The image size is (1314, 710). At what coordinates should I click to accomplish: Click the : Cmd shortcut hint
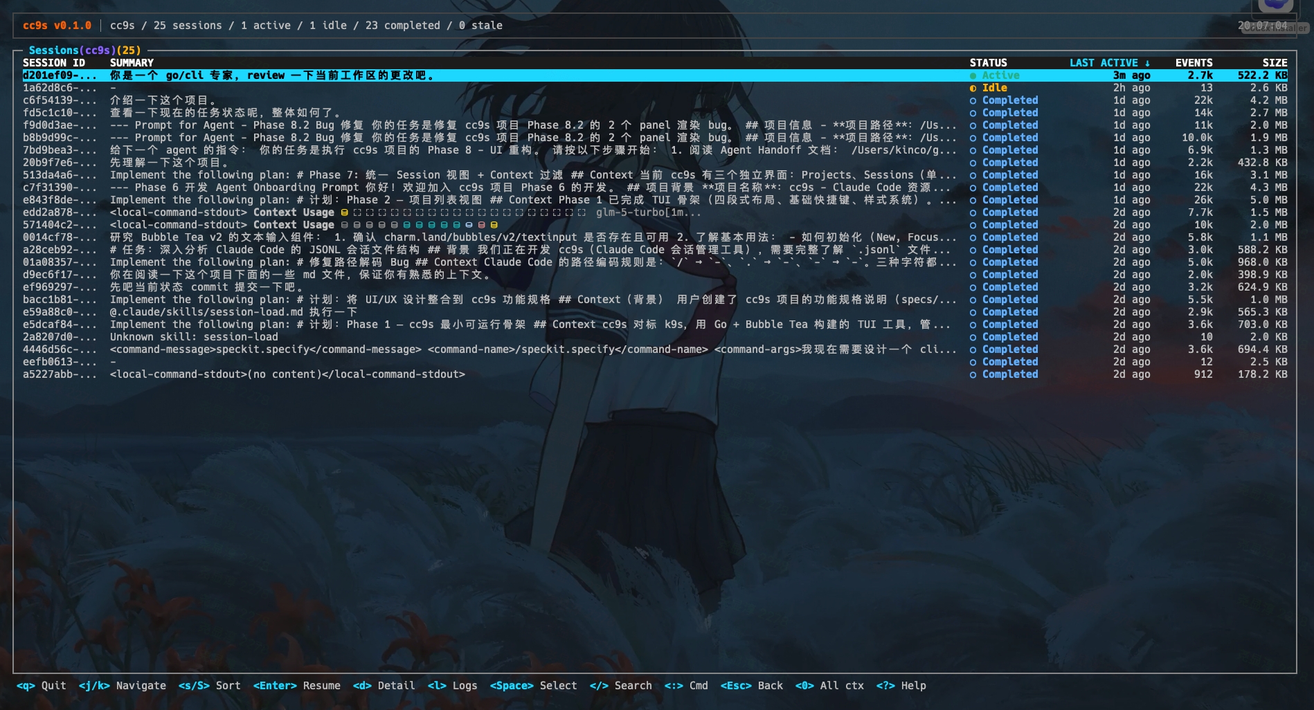pos(686,686)
